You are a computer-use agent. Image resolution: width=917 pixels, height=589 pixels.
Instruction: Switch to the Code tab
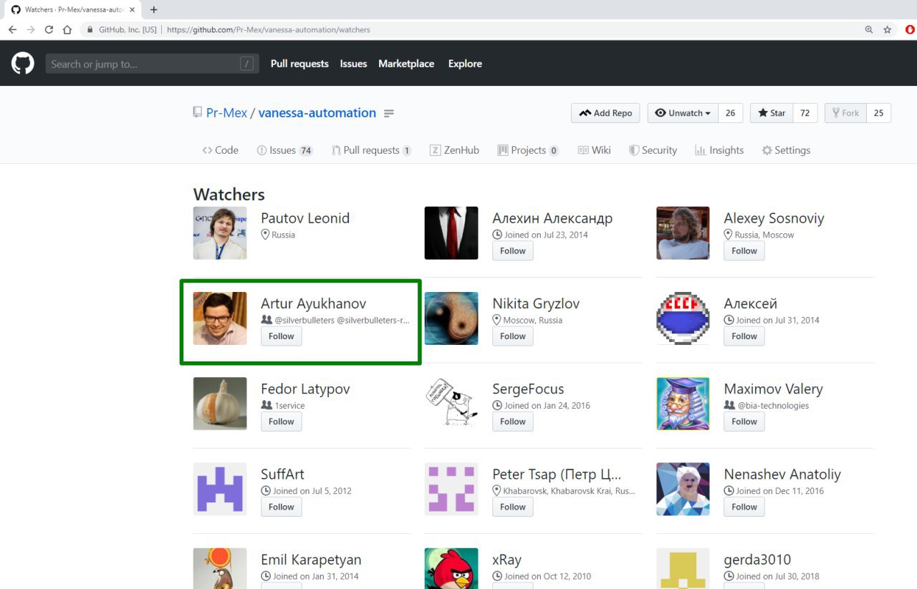coord(220,150)
